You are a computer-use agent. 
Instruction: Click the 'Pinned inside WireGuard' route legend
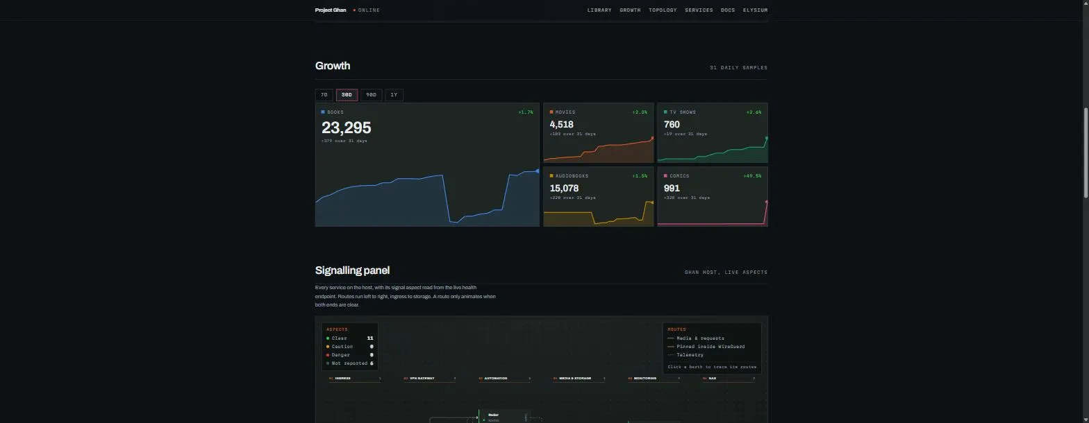pos(706,347)
